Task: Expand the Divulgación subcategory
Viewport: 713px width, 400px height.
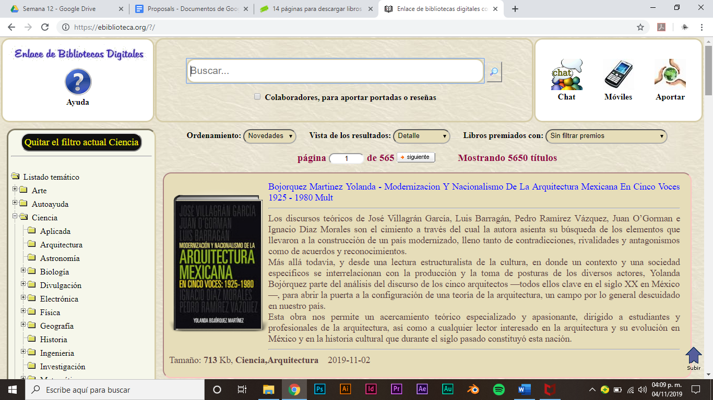Action: pyautogui.click(x=23, y=283)
